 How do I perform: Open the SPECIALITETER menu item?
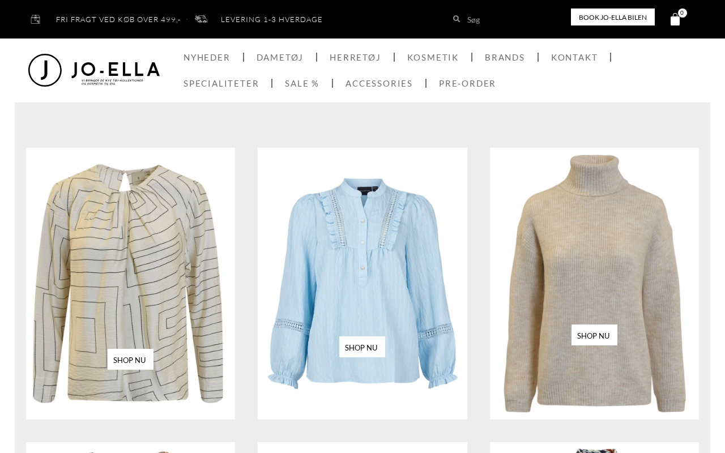coord(221,83)
